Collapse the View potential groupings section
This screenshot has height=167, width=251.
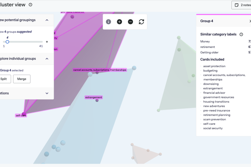(x=47, y=20)
